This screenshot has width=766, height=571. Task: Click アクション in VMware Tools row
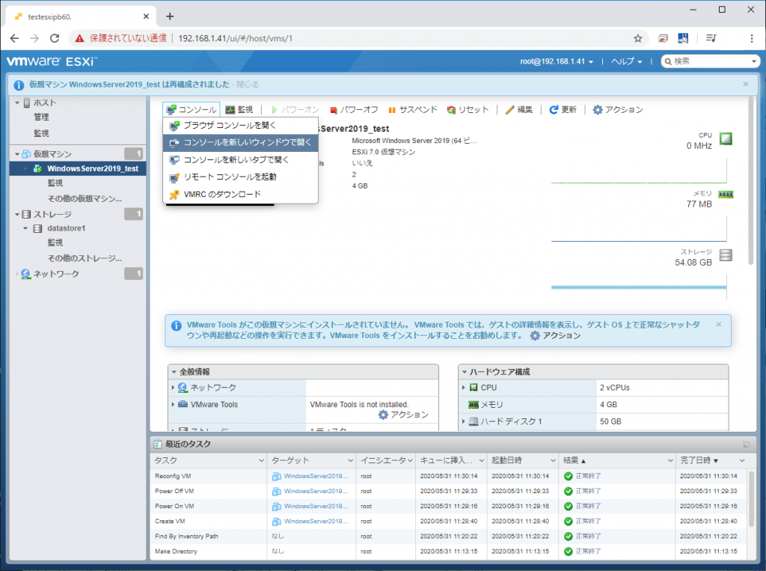(403, 415)
